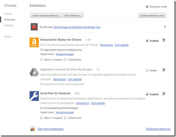Disable the AmazonSmile 1Button extension
Image resolution: width=176 pixels, height=137 pixels.
147,41
